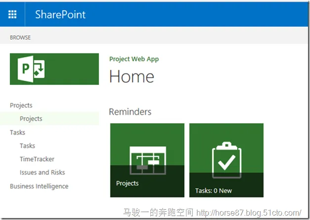Open the highlighted Projects sub-item in sidebar
310x220 pixels.
click(x=31, y=118)
